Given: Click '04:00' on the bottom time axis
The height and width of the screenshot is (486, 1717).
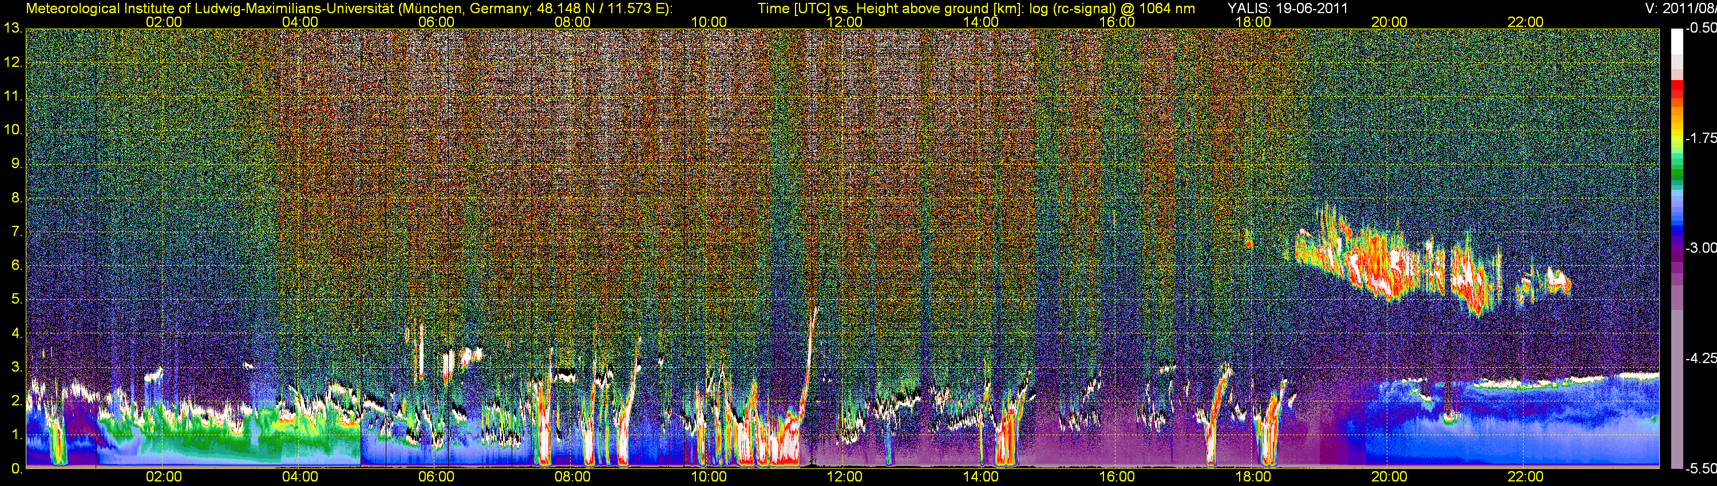Looking at the screenshot, I should 300,477.
